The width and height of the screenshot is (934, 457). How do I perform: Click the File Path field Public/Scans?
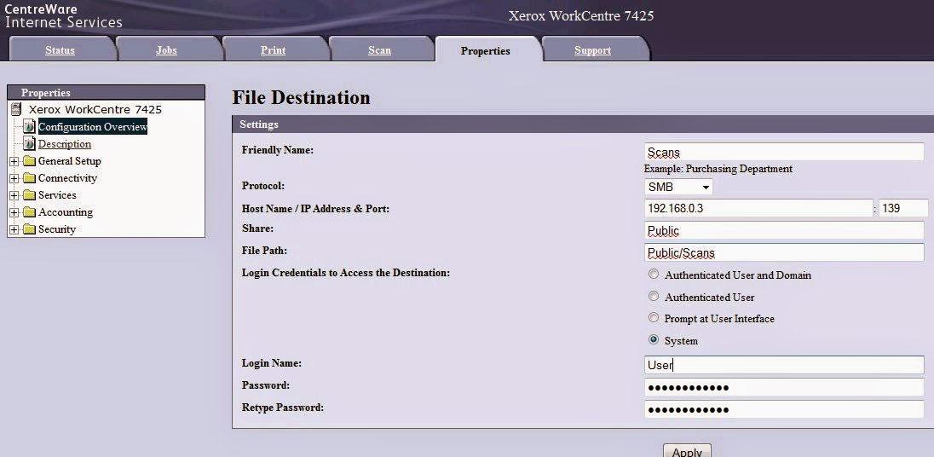(784, 252)
